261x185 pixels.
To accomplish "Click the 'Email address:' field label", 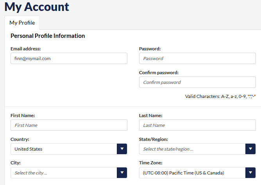I will [26, 49].
